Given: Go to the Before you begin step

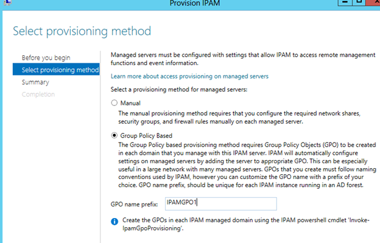Looking at the screenshot, I should click(x=46, y=58).
